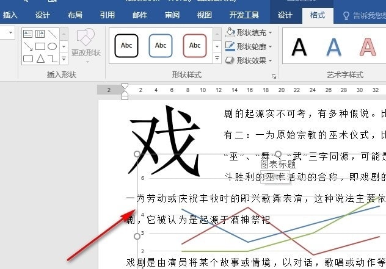Expand the shape styles gallery
386x269 pixels.
(x=217, y=59)
